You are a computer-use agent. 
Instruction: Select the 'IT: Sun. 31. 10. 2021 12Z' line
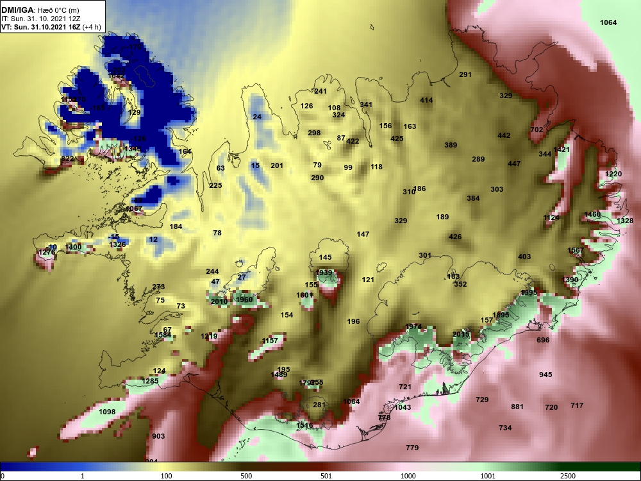[41, 19]
